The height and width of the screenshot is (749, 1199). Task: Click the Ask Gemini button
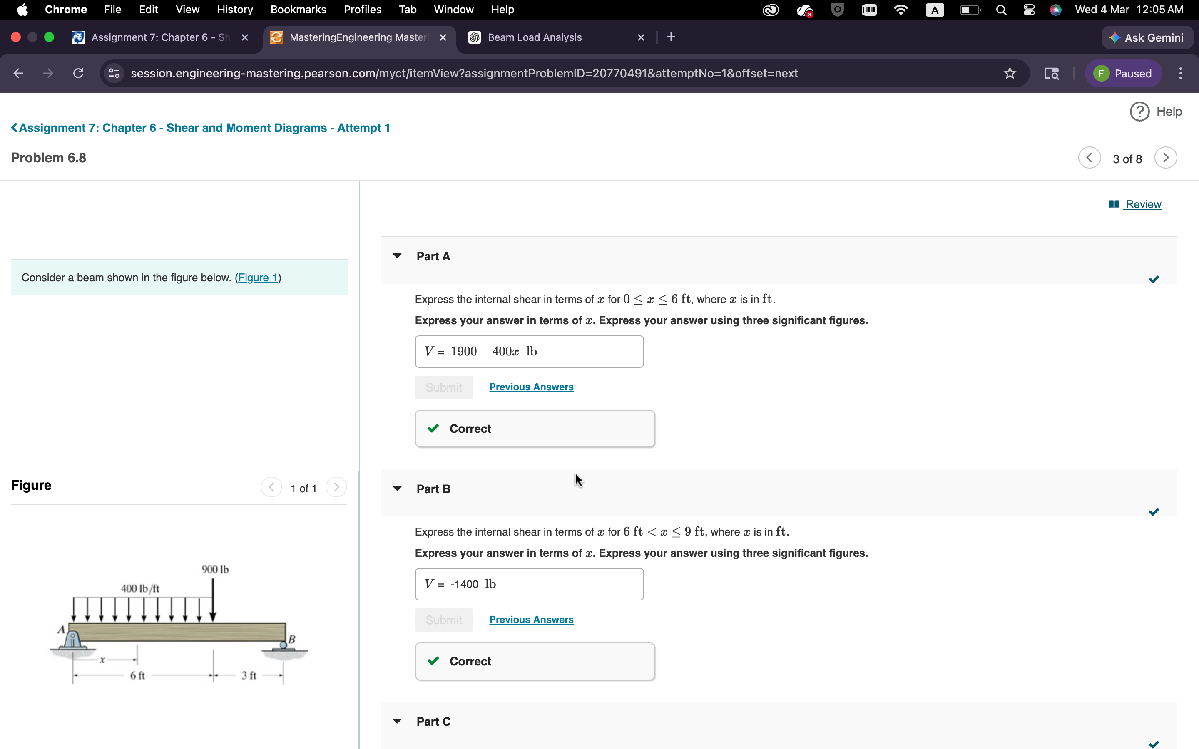tap(1147, 37)
